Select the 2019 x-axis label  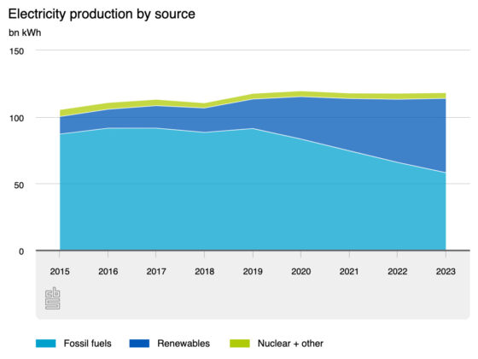click(253, 272)
